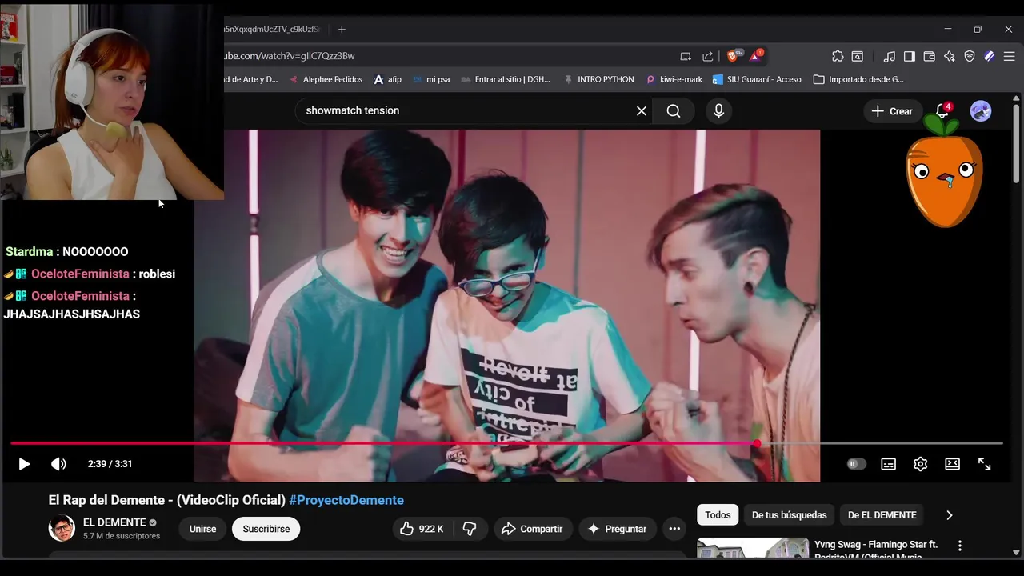Select the Todos filter chip
The width and height of the screenshot is (1024, 576).
coord(718,515)
